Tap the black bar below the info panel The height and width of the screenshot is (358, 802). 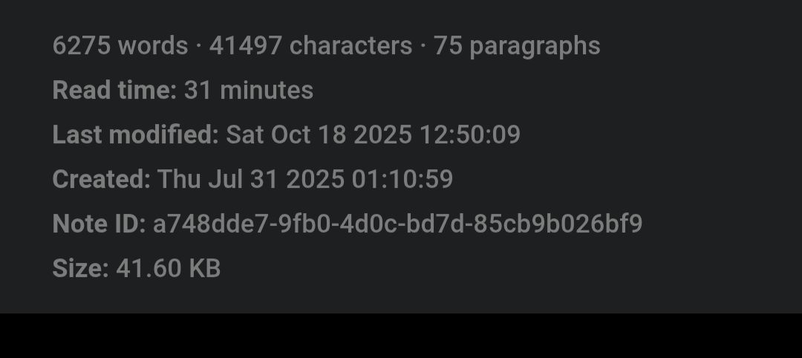pos(401,336)
